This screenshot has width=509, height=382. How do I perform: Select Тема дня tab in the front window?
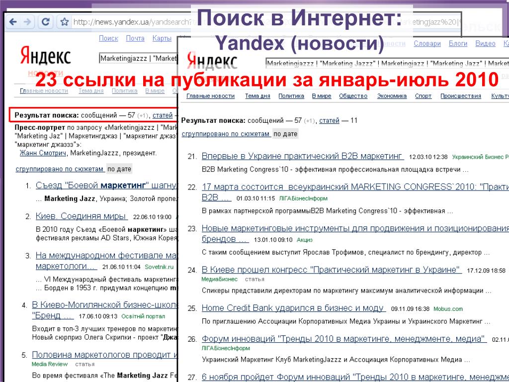pyautogui.click(x=257, y=96)
